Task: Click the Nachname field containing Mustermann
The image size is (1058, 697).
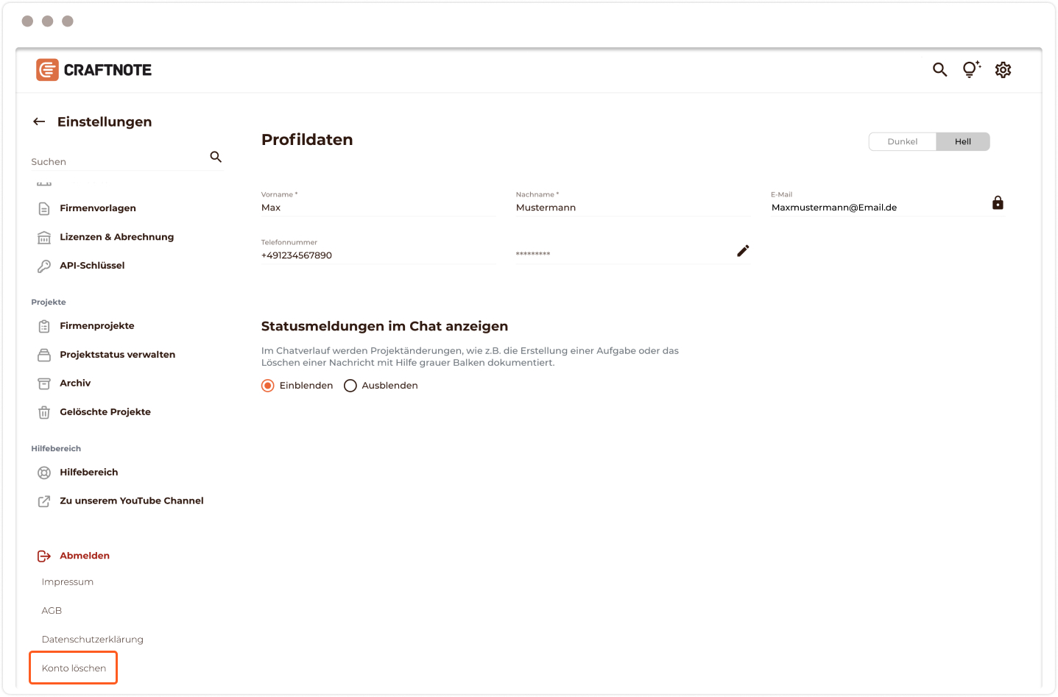Action: [x=633, y=202]
